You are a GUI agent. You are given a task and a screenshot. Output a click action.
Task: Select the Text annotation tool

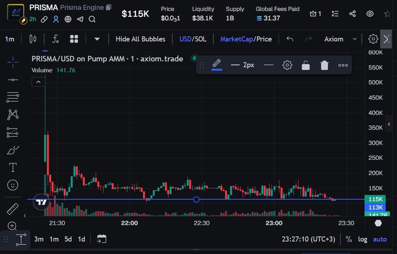click(x=13, y=167)
